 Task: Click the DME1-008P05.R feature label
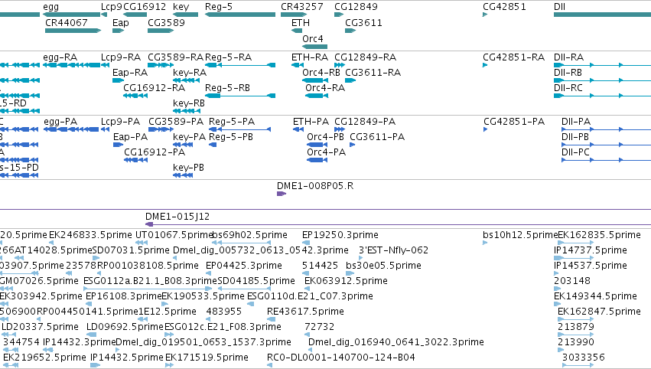(x=315, y=186)
